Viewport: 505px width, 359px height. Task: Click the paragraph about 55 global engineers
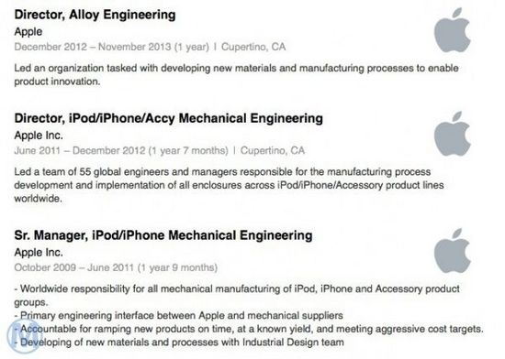tap(229, 185)
